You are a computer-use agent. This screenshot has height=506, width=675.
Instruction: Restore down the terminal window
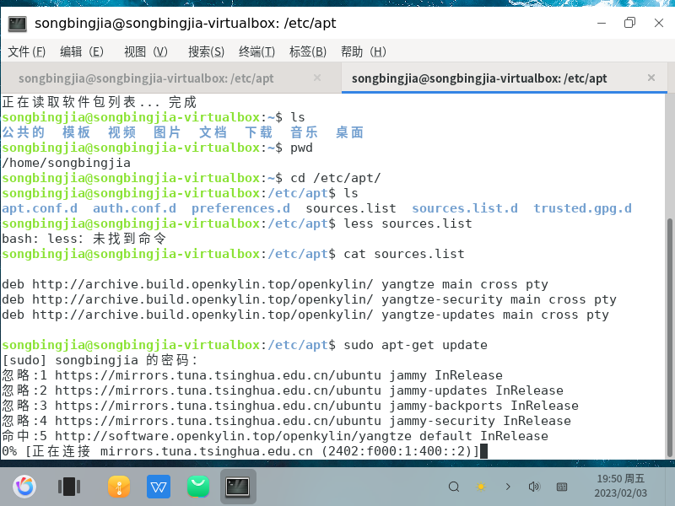pyautogui.click(x=629, y=23)
